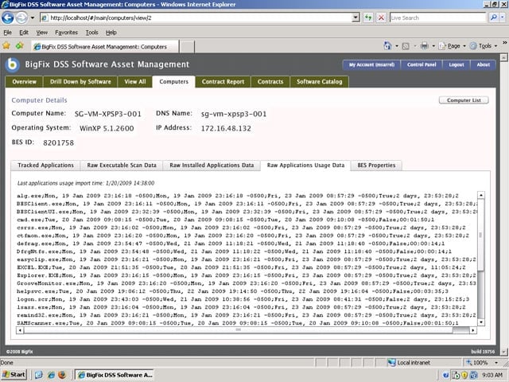Open the Contracts tab

point(270,82)
